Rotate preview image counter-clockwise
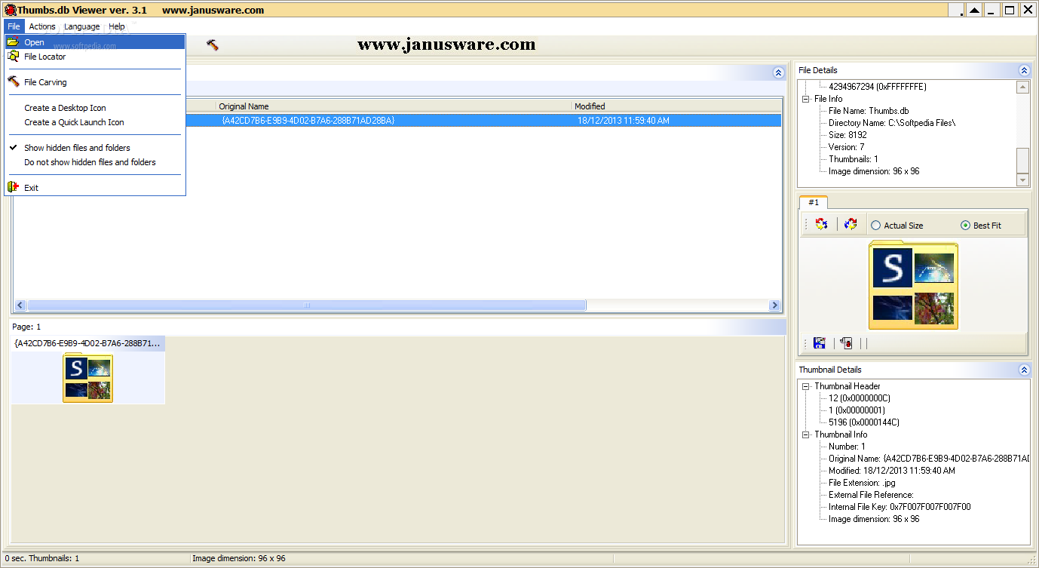This screenshot has width=1039, height=568. coord(822,224)
